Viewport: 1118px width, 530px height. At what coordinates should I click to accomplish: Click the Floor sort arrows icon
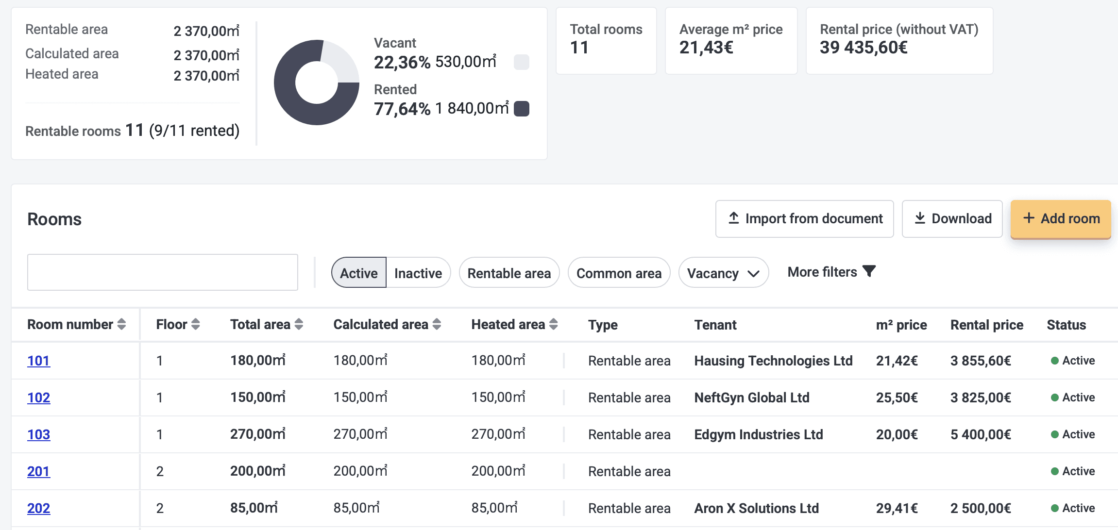point(195,324)
